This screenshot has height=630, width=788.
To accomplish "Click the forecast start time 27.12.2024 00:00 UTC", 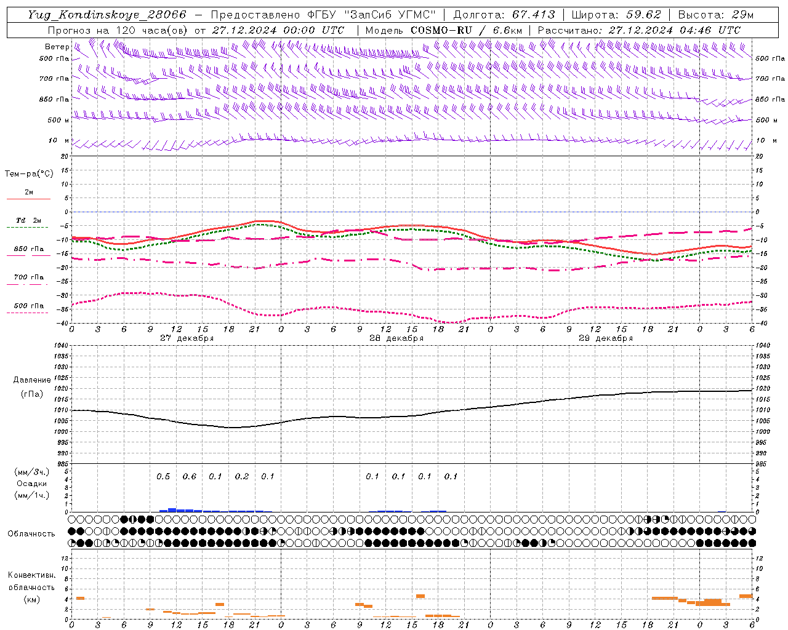I will tap(278, 30).
